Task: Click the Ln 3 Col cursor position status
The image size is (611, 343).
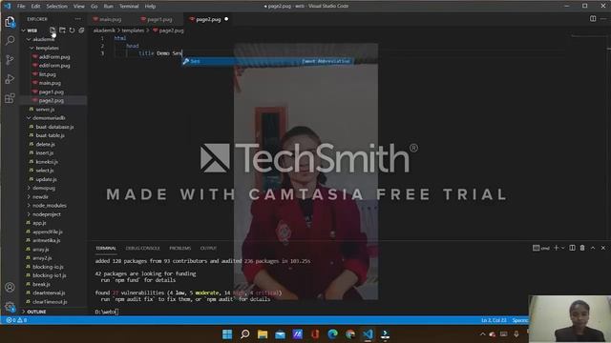Action: click(494, 320)
